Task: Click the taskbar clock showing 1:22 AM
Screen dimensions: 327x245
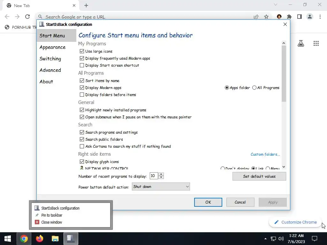Action: tap(296, 239)
